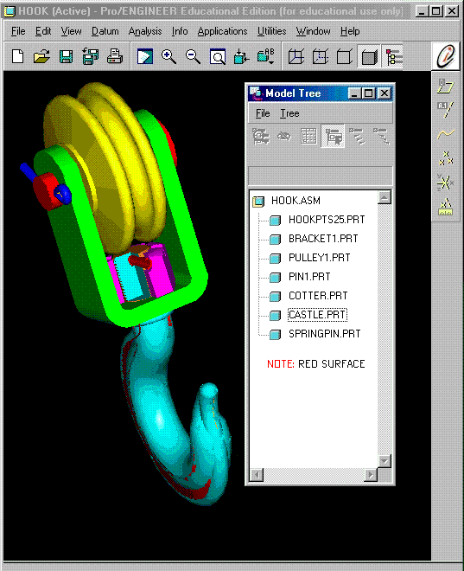
Task: Repaint the screen with the redraw icon
Action: 144,56
